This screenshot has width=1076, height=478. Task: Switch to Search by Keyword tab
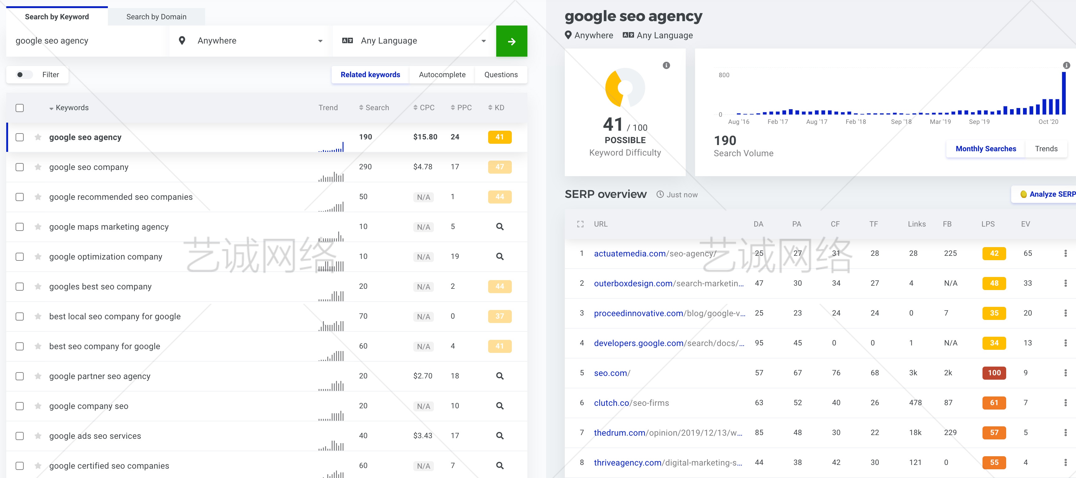pos(57,17)
